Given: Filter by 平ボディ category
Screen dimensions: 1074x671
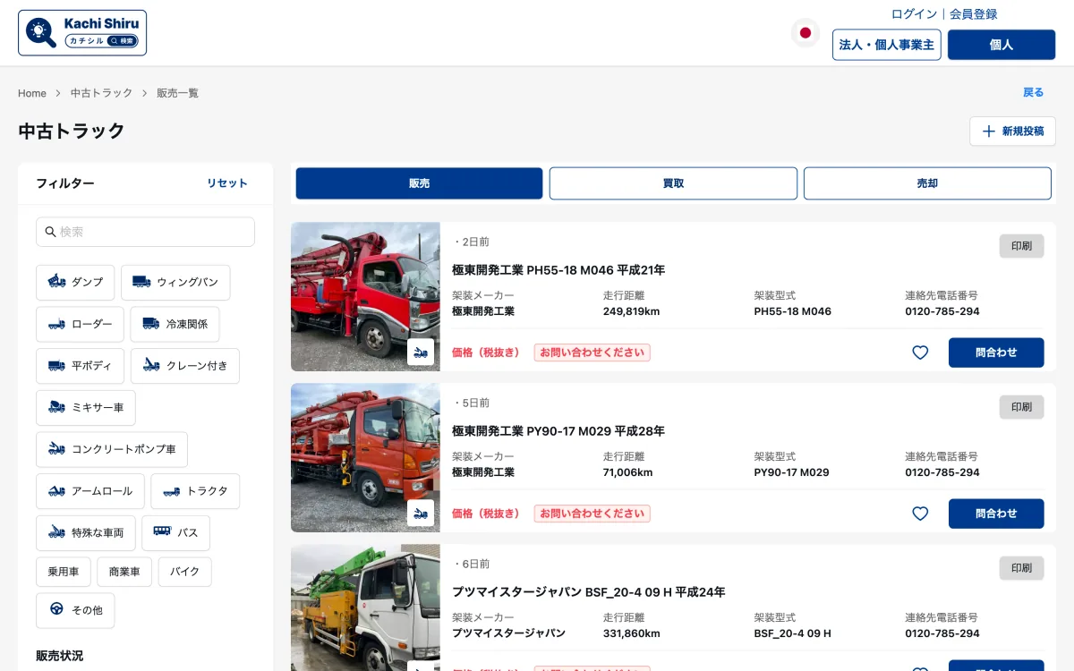Looking at the screenshot, I should coord(80,366).
